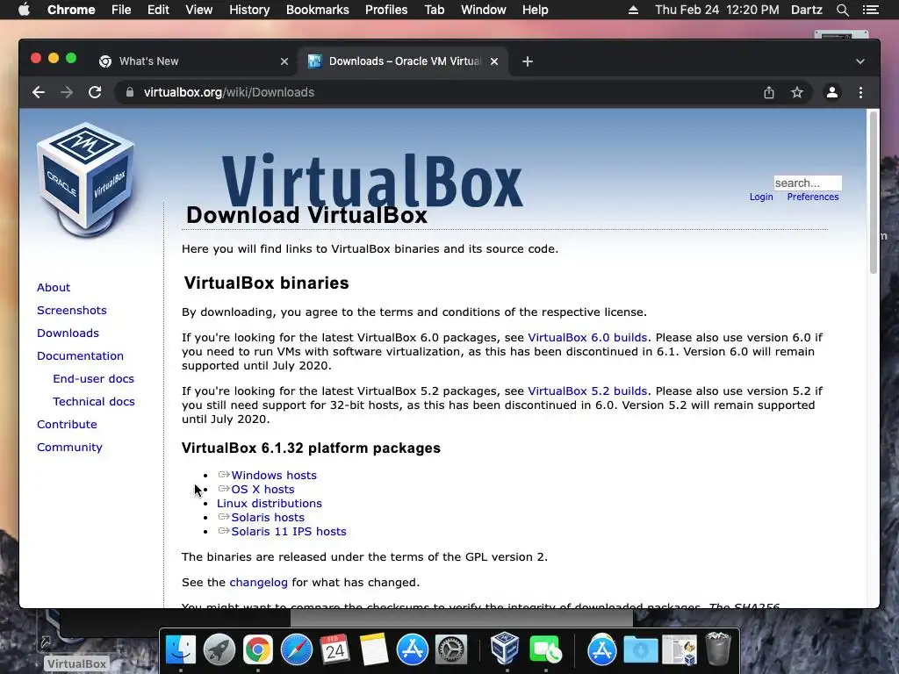
Task: Follow the VirtualBox 5.2 builds link
Action: (587, 391)
